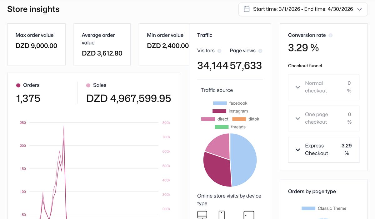Viewport: 375px width, 219px height.
Task: Click the Page views count 57,633
Action: 246,66
